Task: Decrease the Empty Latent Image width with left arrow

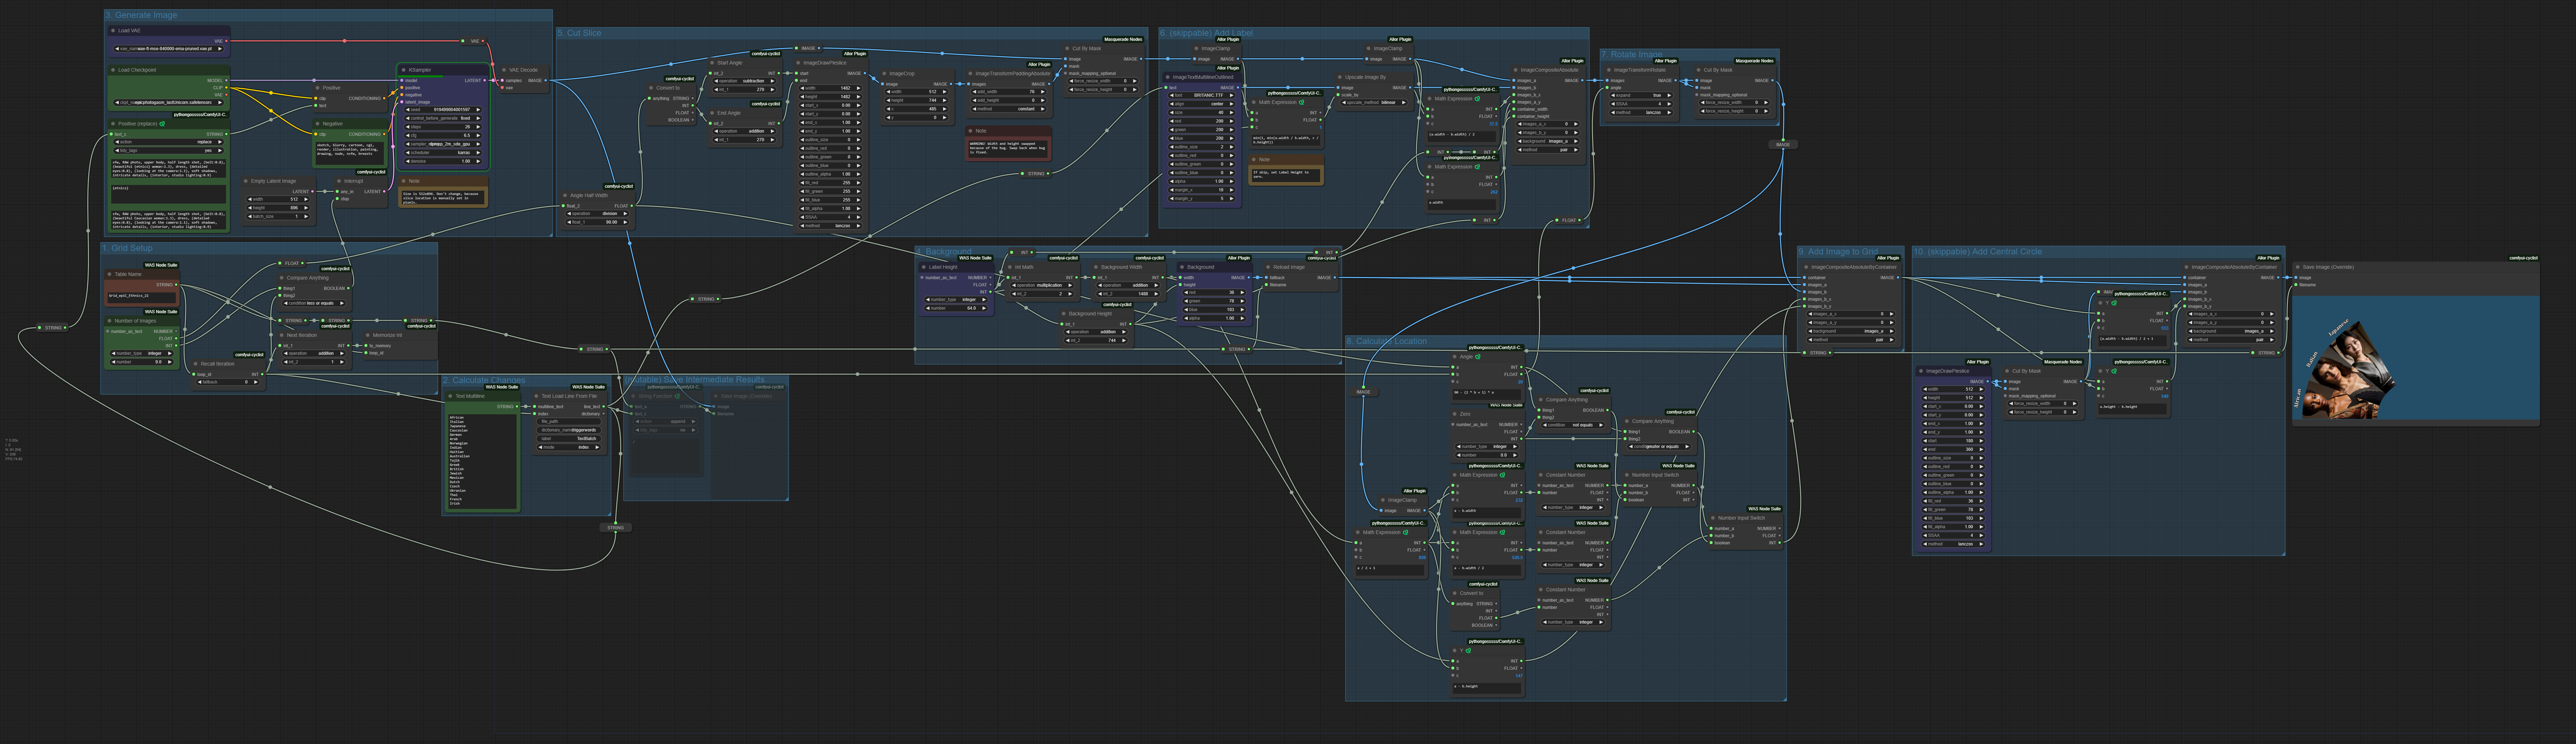Action: [x=250, y=199]
